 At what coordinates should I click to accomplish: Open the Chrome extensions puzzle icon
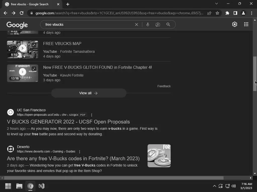(227, 13)
